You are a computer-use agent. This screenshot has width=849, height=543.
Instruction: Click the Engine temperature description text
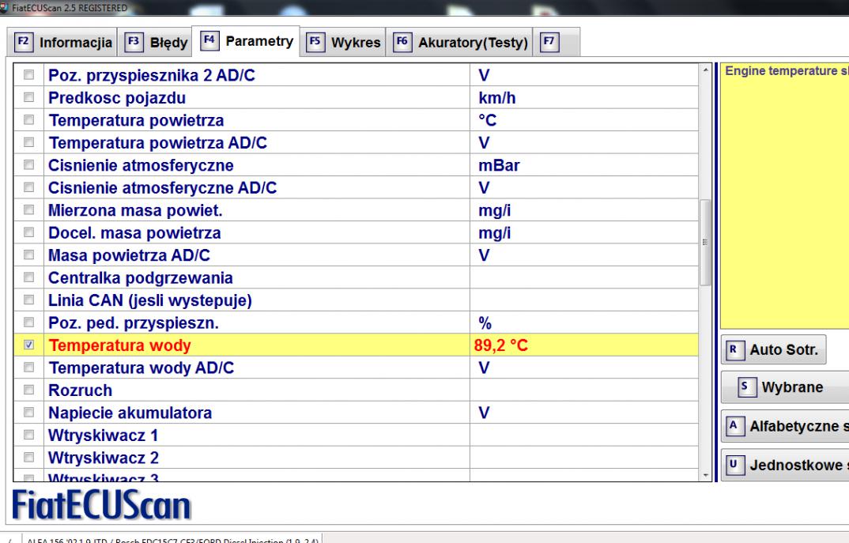(787, 71)
